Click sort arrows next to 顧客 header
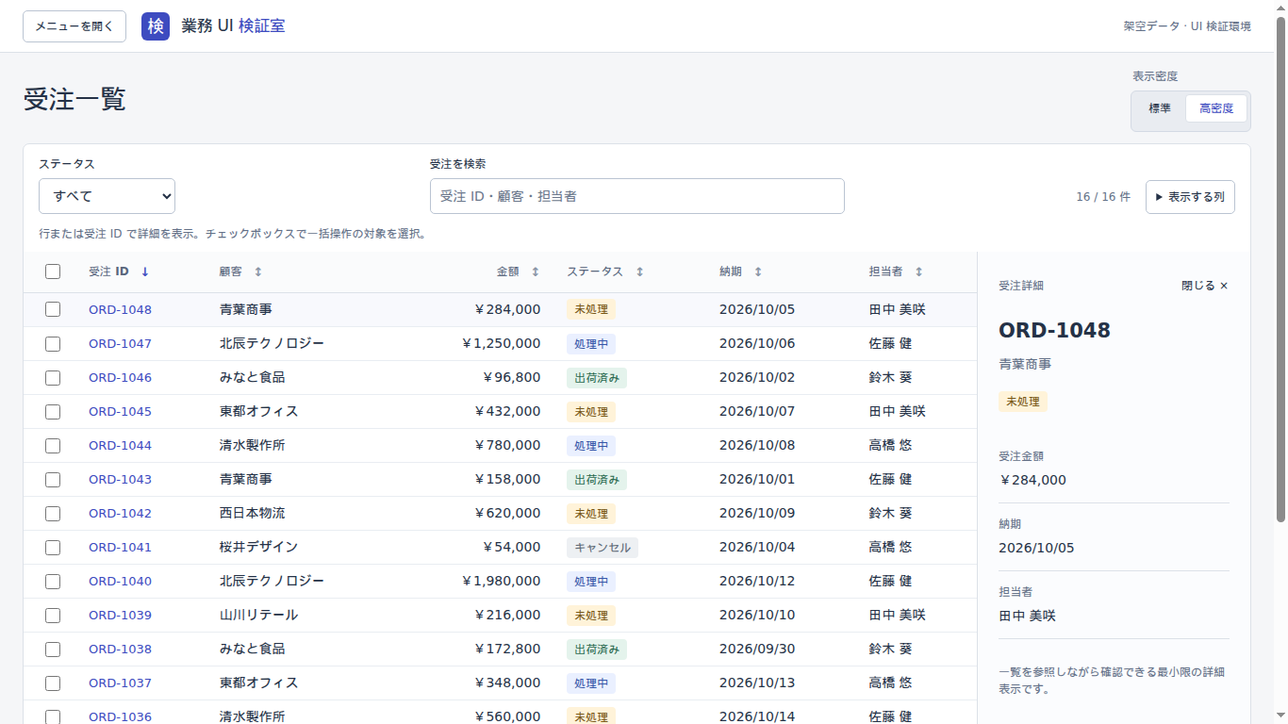Image resolution: width=1288 pixels, height=724 pixels. [x=258, y=271]
